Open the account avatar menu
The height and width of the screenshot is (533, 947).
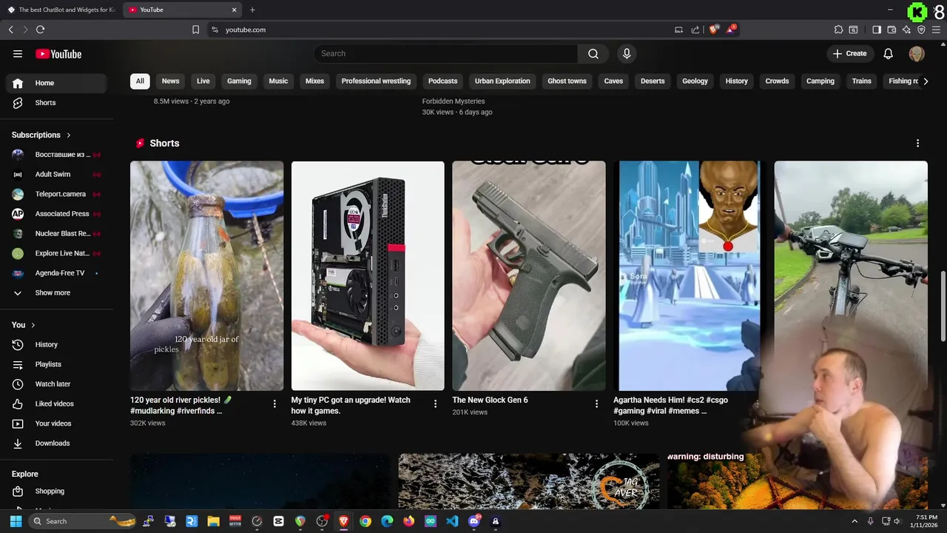tap(917, 53)
